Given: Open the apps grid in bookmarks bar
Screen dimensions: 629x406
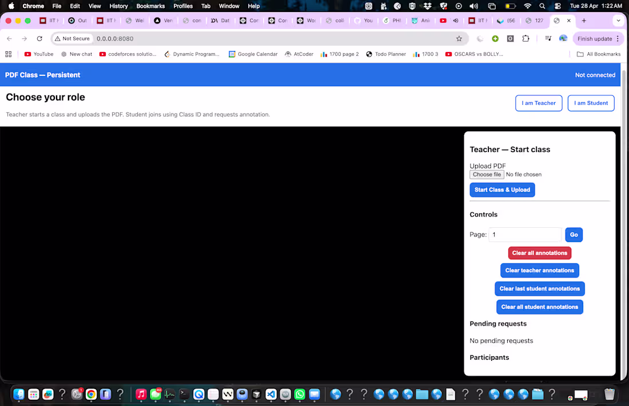Looking at the screenshot, I should point(9,54).
